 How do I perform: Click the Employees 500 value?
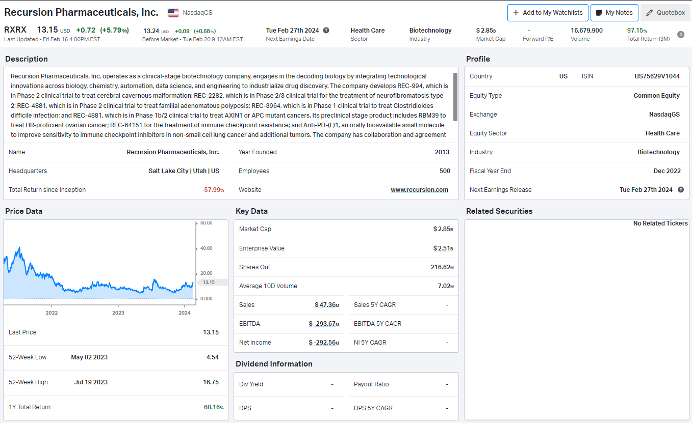[x=445, y=171]
